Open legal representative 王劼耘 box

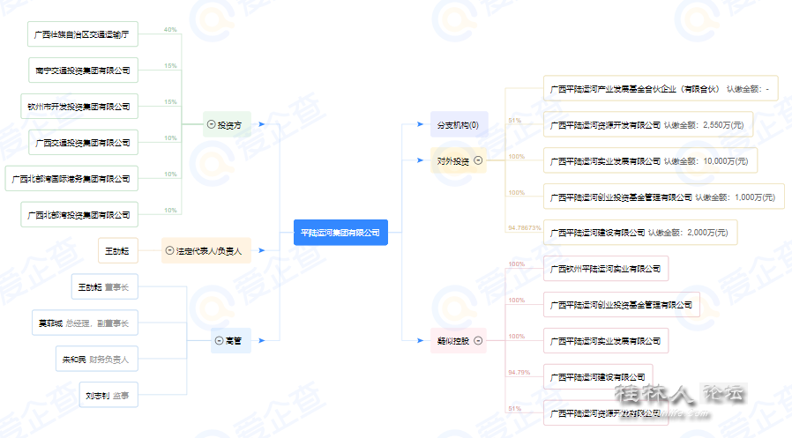tap(117, 251)
